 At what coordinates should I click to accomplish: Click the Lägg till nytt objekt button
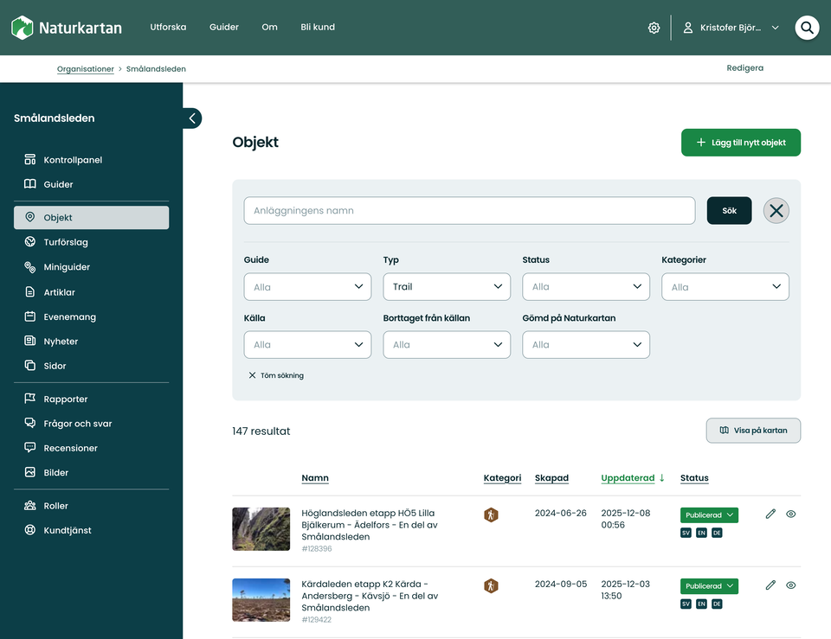740,143
